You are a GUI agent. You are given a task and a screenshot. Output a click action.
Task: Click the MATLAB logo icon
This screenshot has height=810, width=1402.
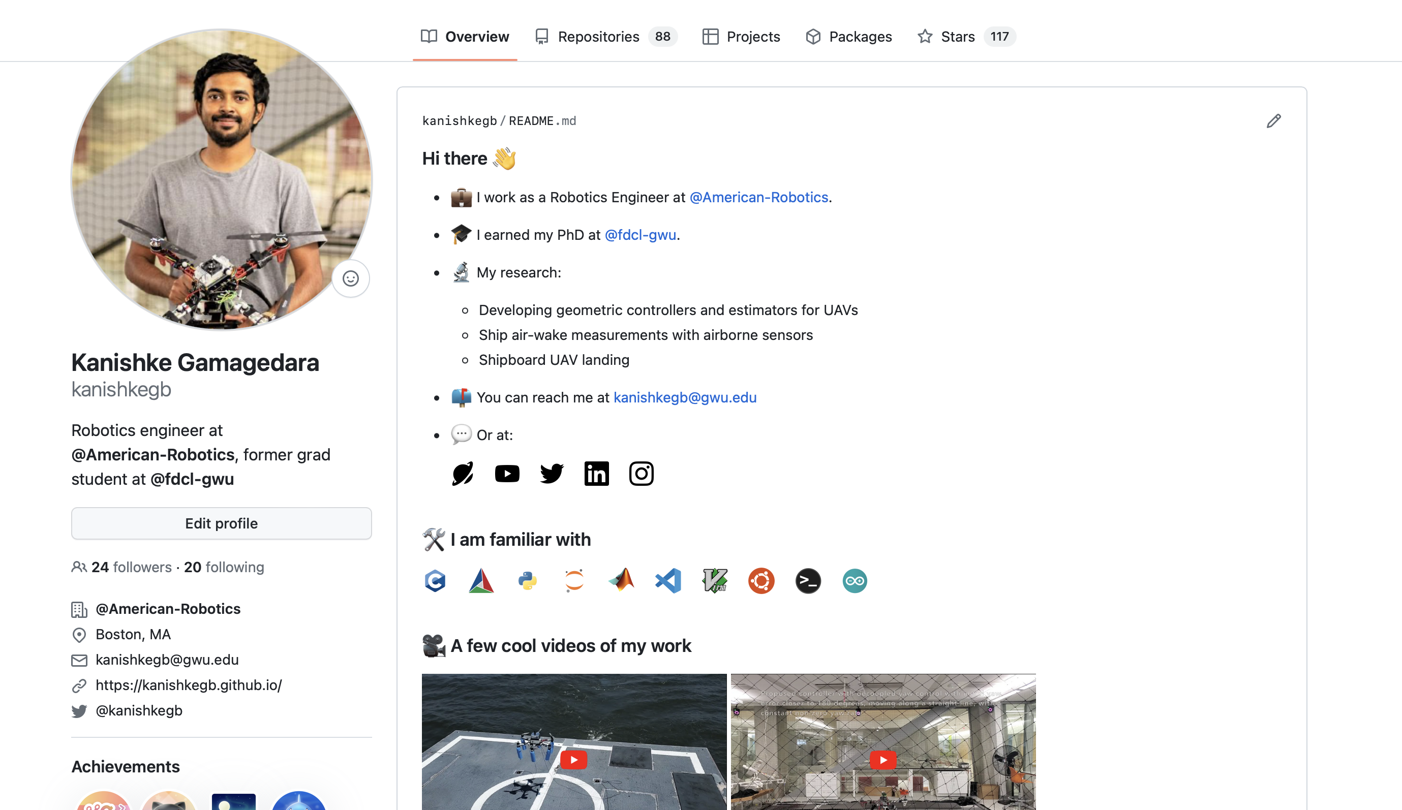[621, 580]
